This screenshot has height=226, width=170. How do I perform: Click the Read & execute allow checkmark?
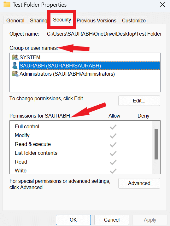coord(113,145)
